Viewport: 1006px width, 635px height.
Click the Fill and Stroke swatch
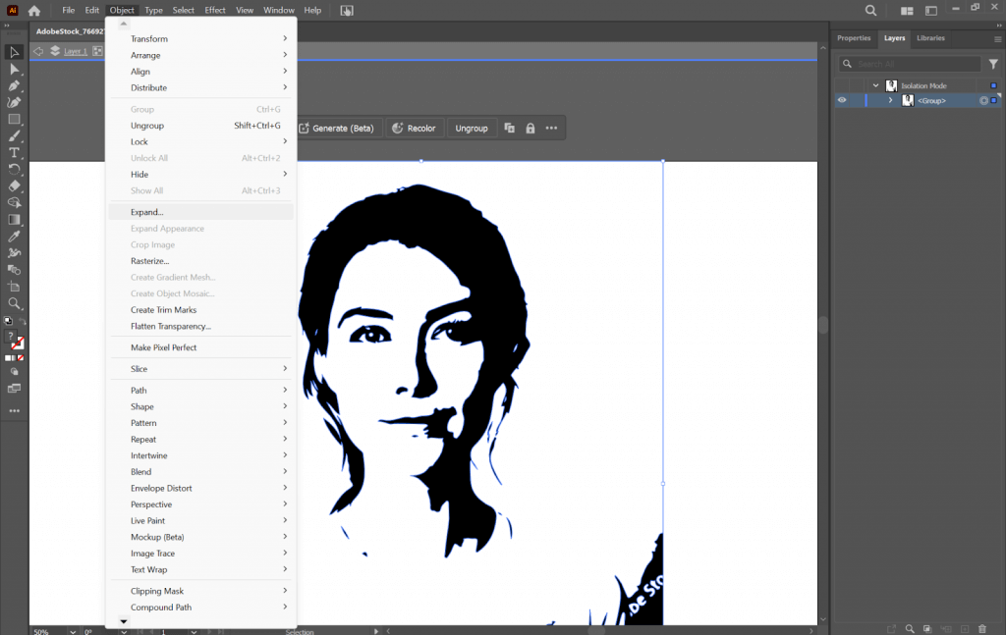pyautogui.click(x=15, y=341)
